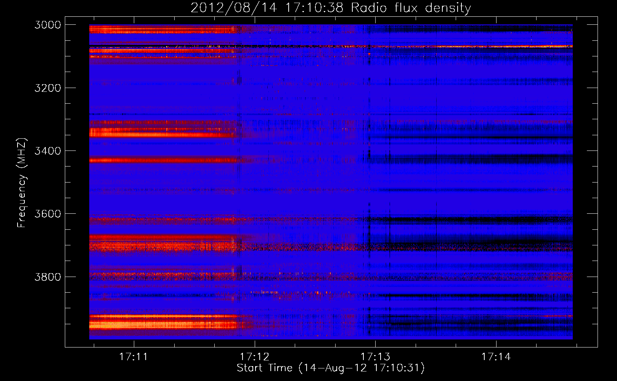
Task: Click the 17:11 time axis label
Action: (x=133, y=357)
